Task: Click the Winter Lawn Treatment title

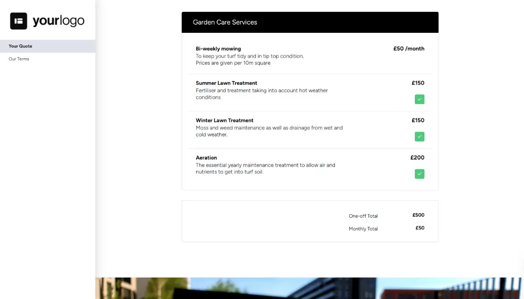Action: 224,120
